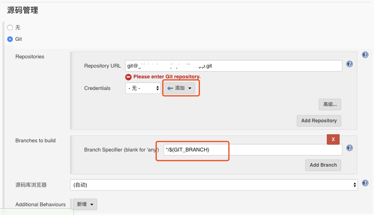Click the "Please enter Git repository" error message
The image size is (374, 215).
point(167,77)
